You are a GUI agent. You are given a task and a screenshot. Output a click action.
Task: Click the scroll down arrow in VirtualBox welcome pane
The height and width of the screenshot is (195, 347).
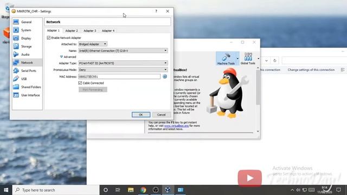[258, 131]
